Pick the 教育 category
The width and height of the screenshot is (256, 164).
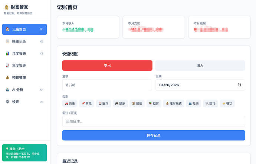coord(154,103)
